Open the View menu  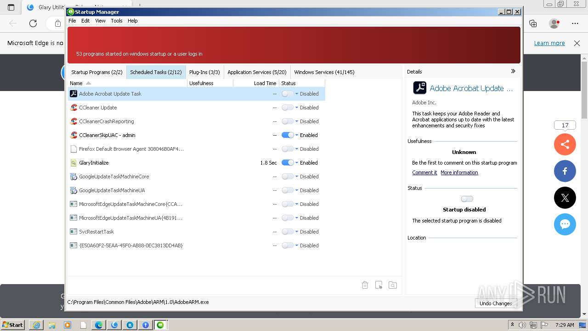[100, 21]
